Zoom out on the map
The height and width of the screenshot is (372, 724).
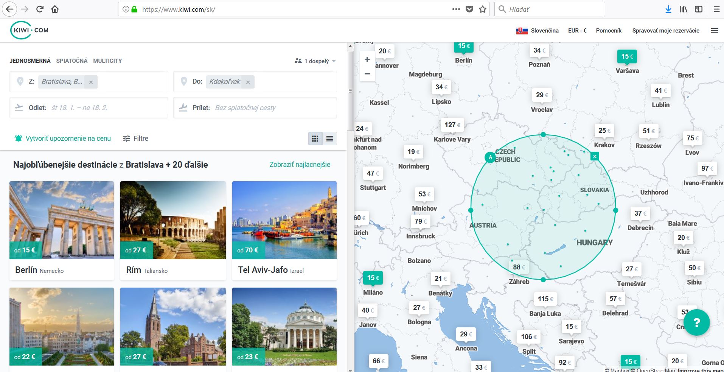pyautogui.click(x=367, y=74)
